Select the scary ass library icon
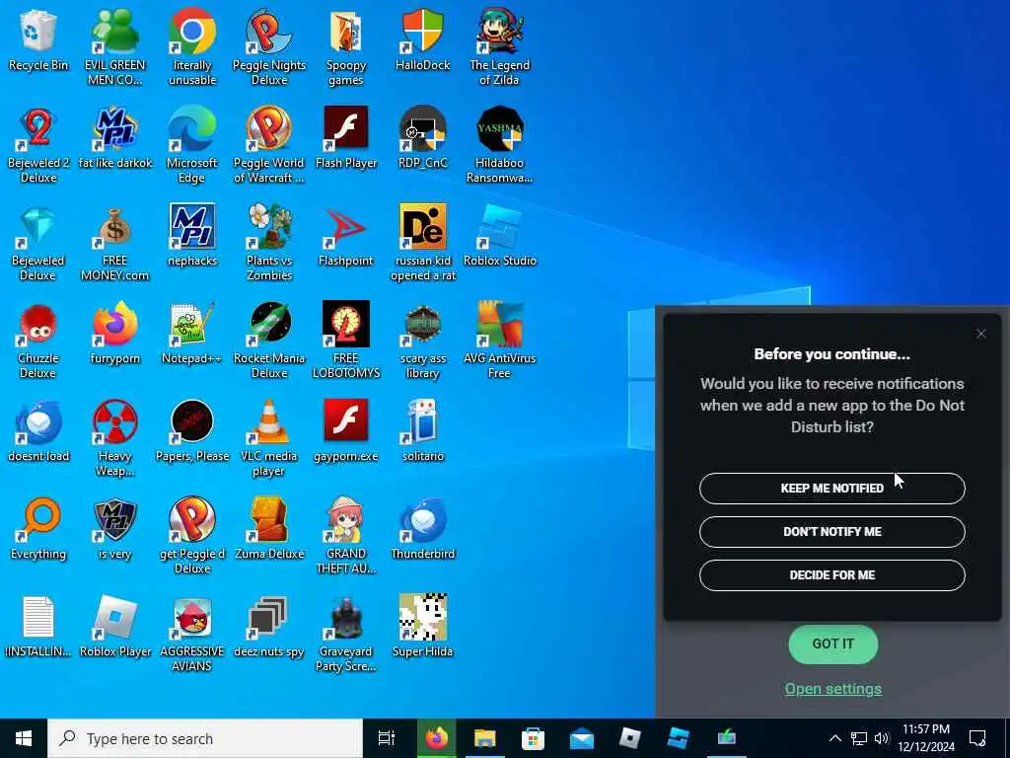The image size is (1010, 758). 423,324
